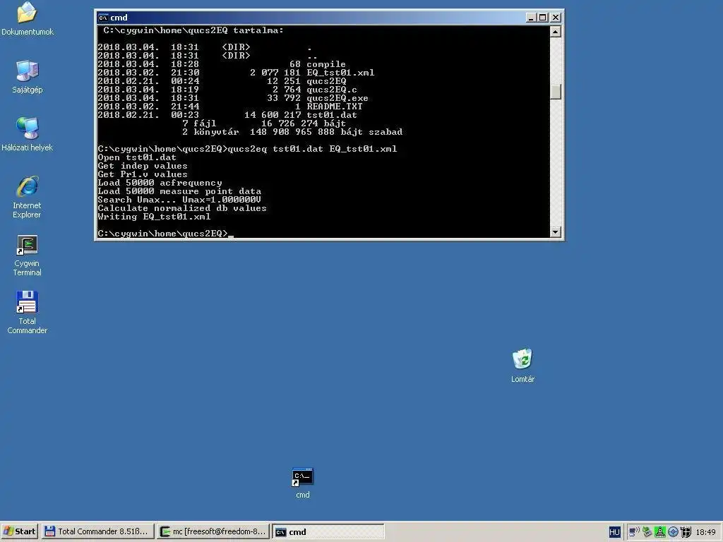Click the shield icon in the system tray
Viewport: 723px width, 542px height.
686,531
